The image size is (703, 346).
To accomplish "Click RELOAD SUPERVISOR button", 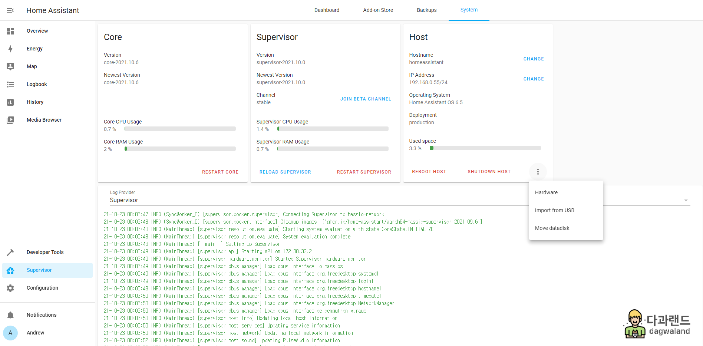I will 285,172.
